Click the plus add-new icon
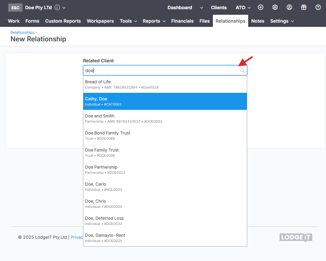This screenshot has height=261, width=326. pyautogui.click(x=261, y=7)
